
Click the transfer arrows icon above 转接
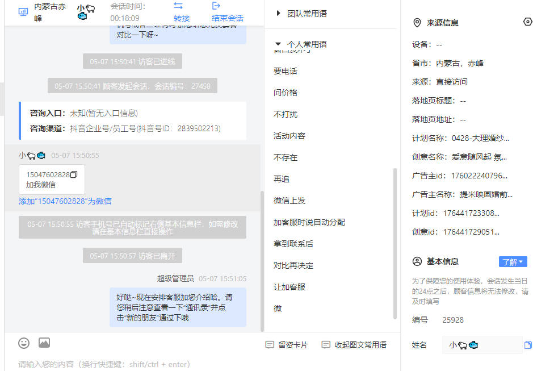point(178,6)
